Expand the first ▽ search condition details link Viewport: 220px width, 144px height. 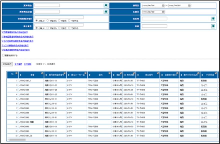tap(14, 32)
